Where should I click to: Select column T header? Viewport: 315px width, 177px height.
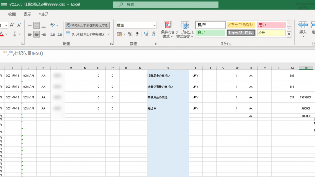click(195, 68)
